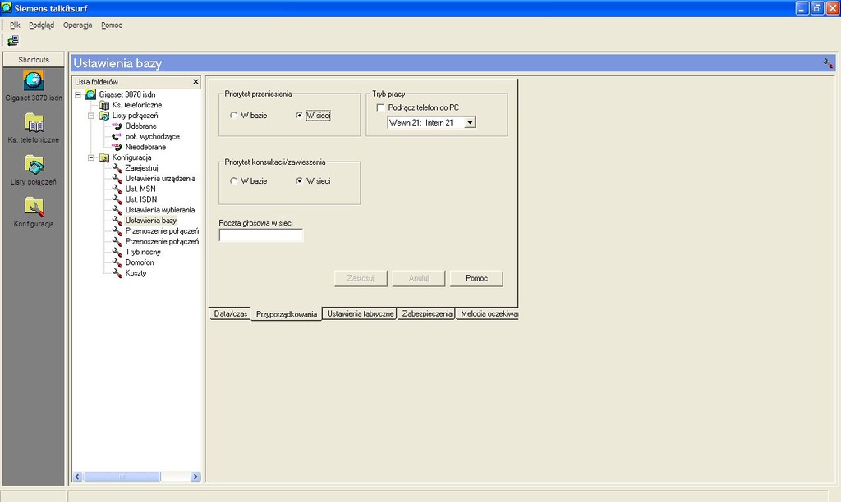Open the Operacja menu
The image size is (841, 502).
point(78,25)
